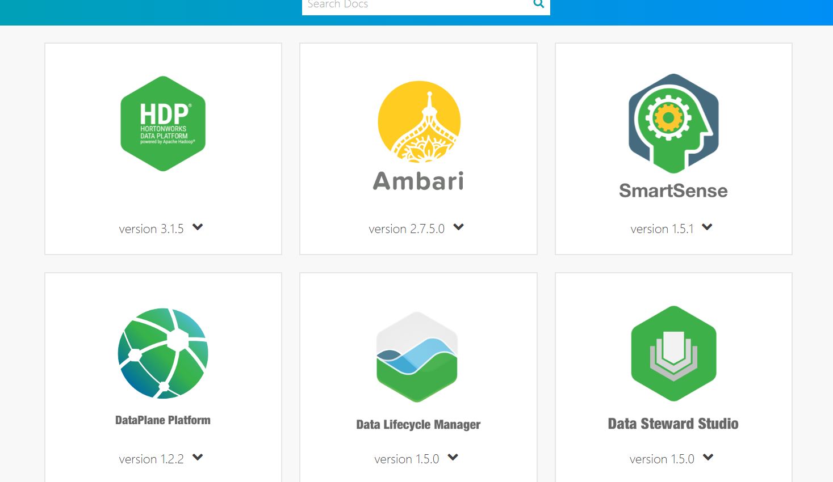Expand Data Steward Studio version 1.5.0 chevron

click(708, 458)
